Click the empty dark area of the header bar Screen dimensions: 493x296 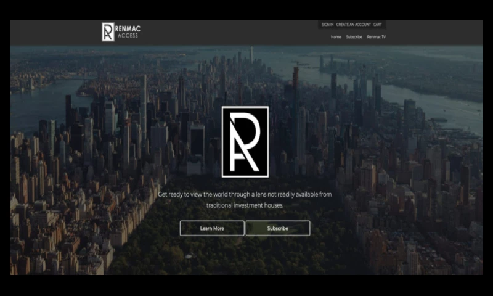click(234, 32)
